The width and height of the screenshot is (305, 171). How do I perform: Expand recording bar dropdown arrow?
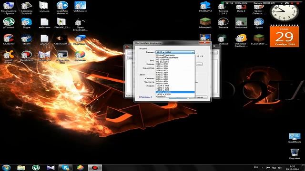tap(282, 3)
